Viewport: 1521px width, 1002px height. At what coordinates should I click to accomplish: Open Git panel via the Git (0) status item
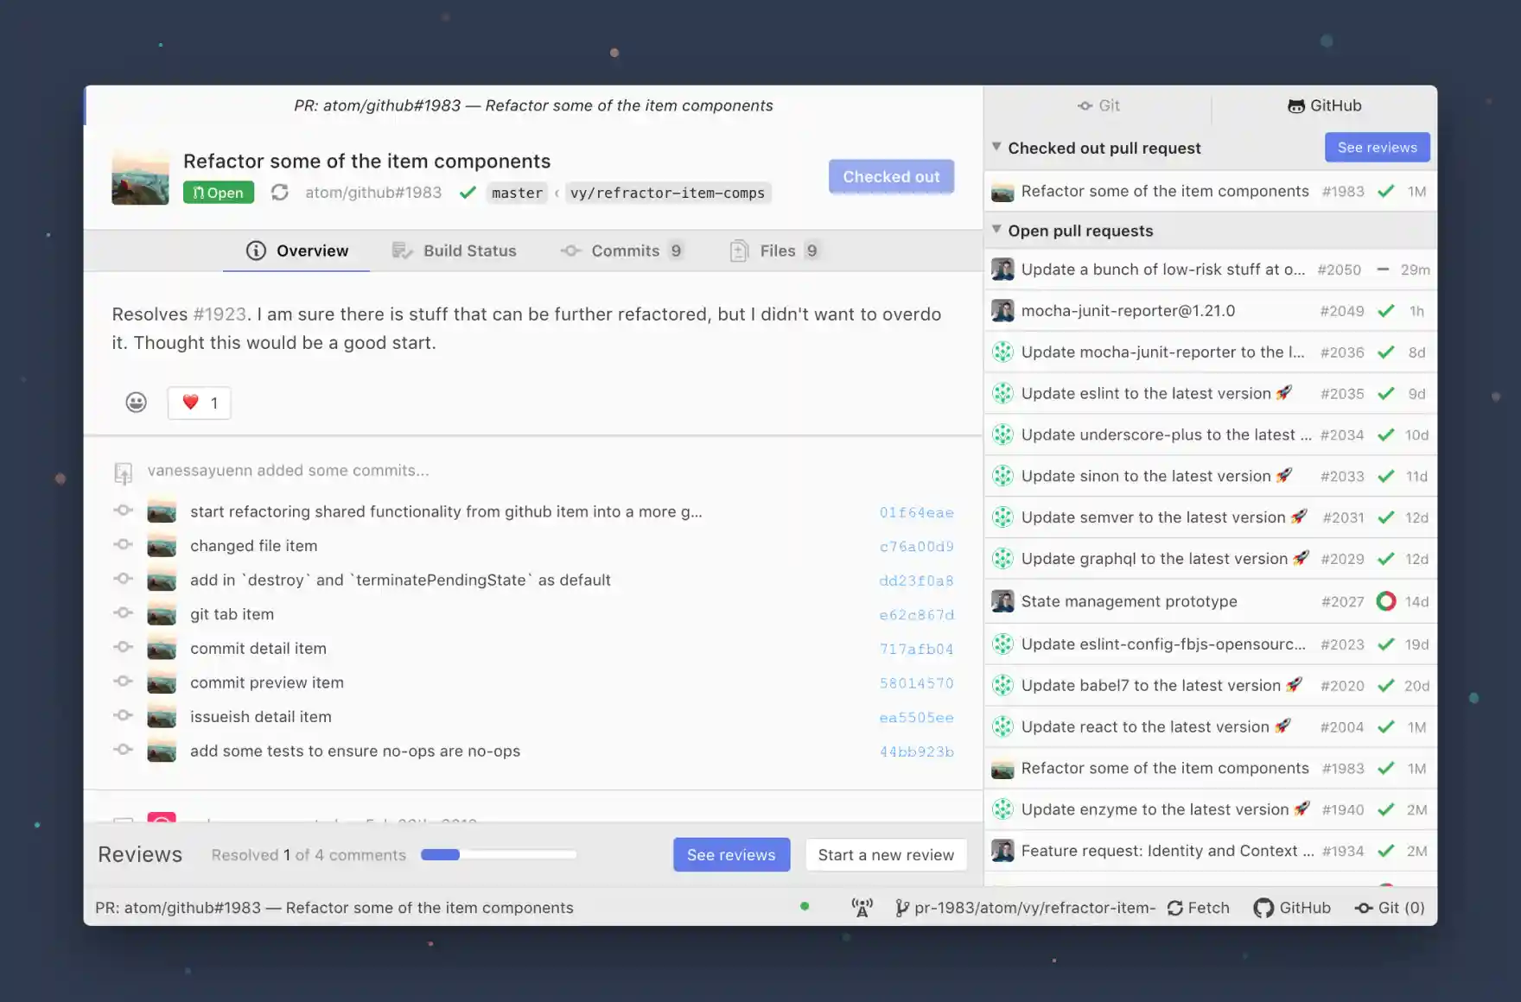pos(1389,908)
